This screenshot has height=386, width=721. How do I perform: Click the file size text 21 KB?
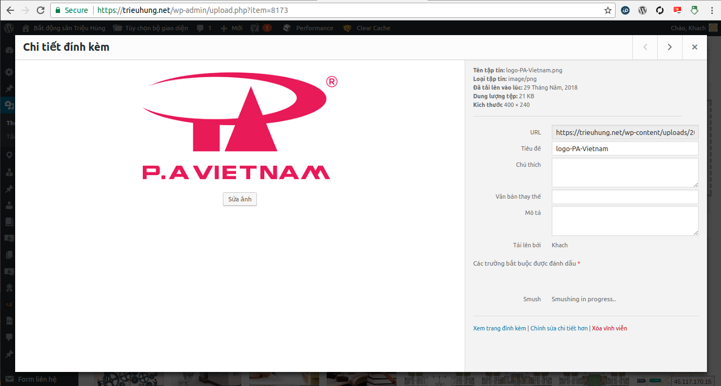(526, 96)
